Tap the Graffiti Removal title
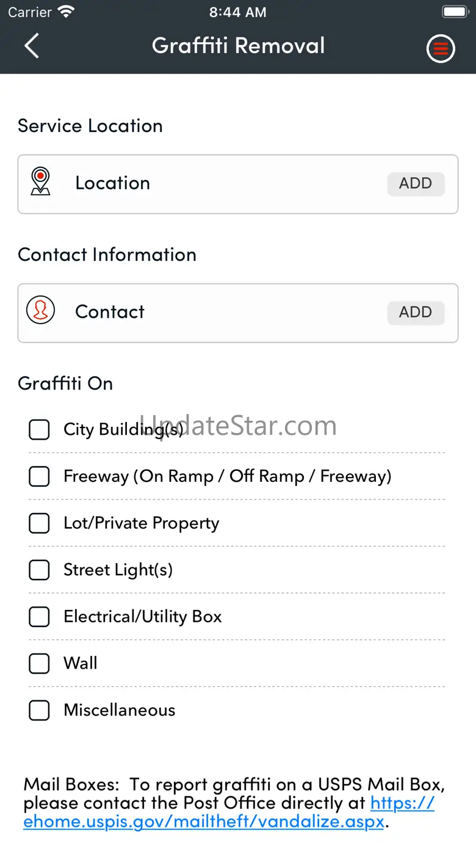476x847 pixels. pyautogui.click(x=238, y=46)
